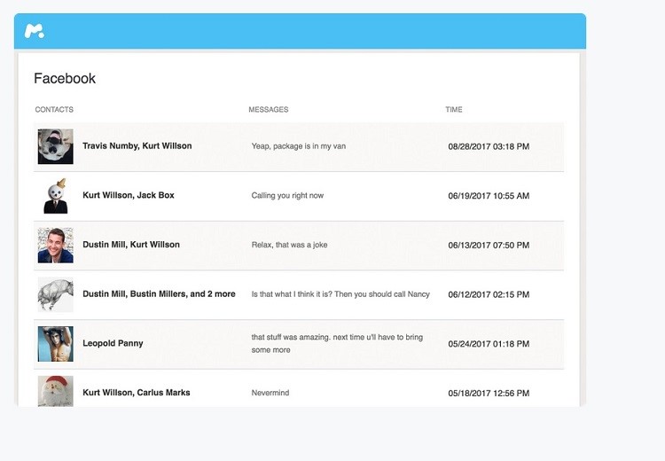665x461 pixels.
Task: Open Kurt Willson, Jack Box avatar
Action: (56, 196)
